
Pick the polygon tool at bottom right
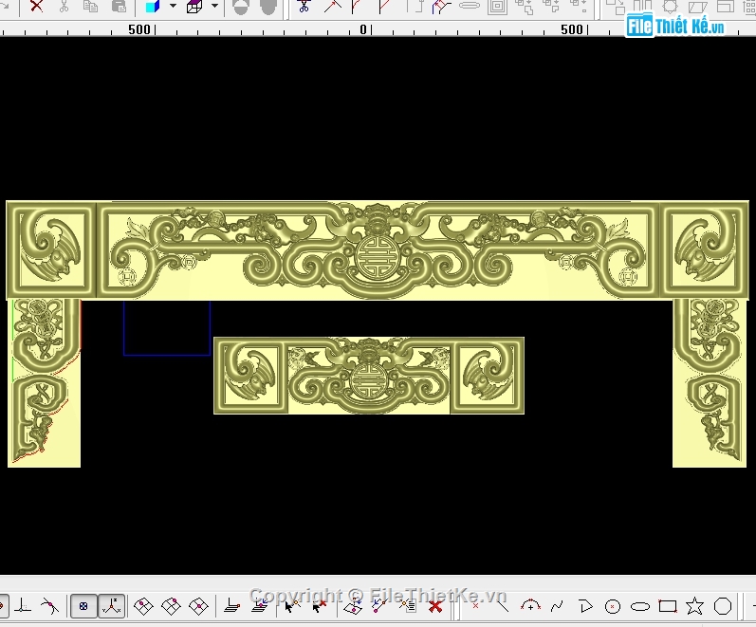[723, 606]
